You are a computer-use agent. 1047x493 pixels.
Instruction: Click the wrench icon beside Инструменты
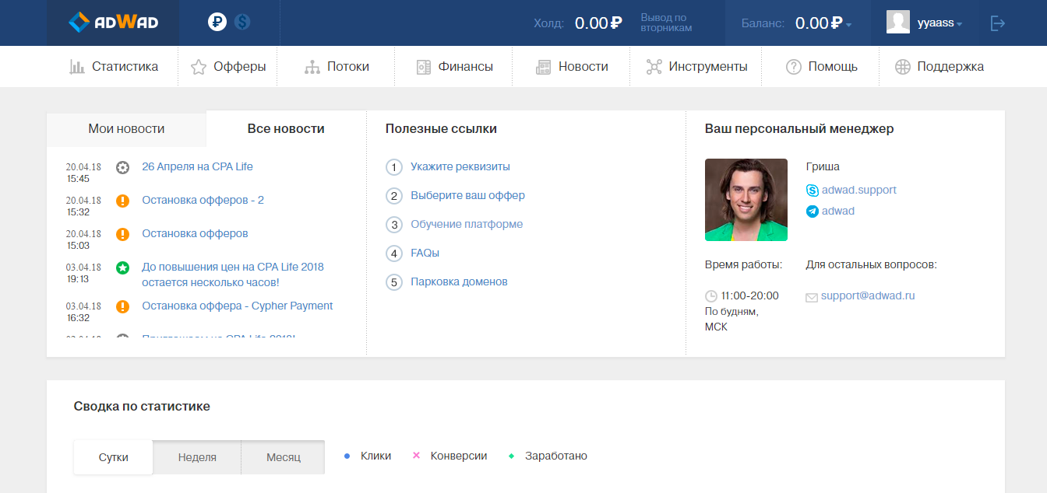tap(656, 66)
